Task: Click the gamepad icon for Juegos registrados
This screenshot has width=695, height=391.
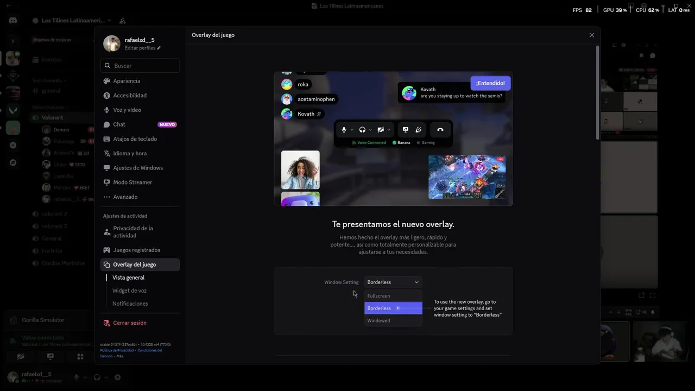Action: pos(107,250)
